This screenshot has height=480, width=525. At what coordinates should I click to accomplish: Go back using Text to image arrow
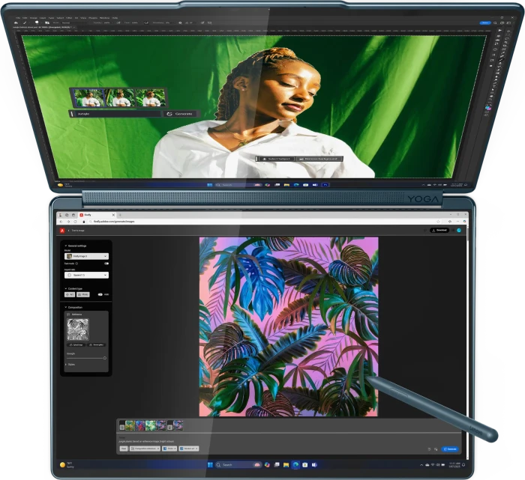point(69,231)
